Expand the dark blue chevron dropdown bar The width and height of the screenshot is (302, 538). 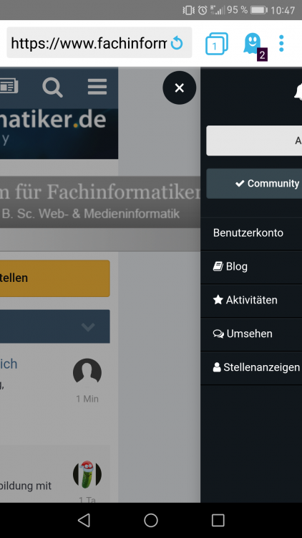click(55, 326)
